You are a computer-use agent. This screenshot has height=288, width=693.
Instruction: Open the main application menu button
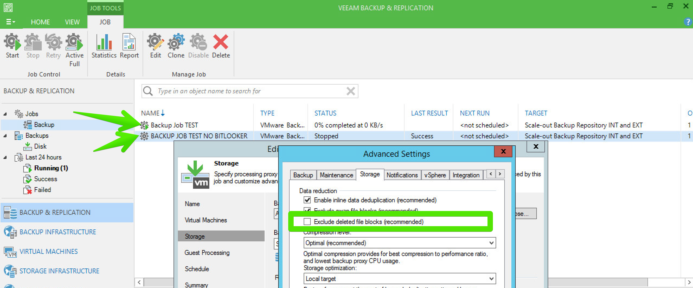(x=10, y=22)
